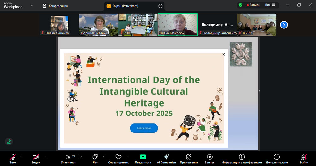This screenshot has height=166, width=316.
Task: Open the React (Отреагировать) heart icon
Action: (118, 157)
